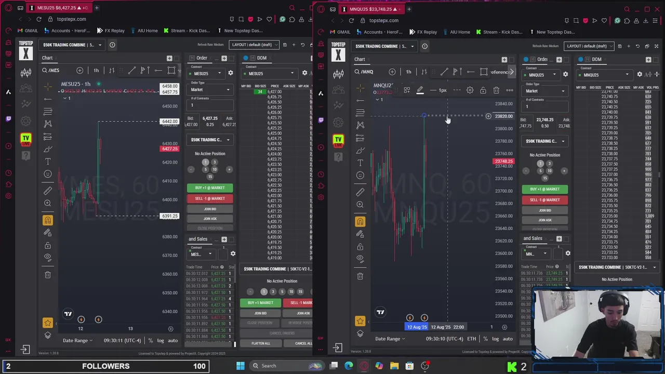Screen dimensions: 665x374
Task: Toggle auto scale on MES chart
Action: pyautogui.click(x=172, y=340)
